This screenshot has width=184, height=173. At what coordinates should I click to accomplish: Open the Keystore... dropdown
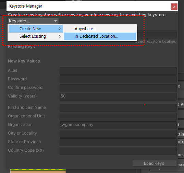[33, 21]
